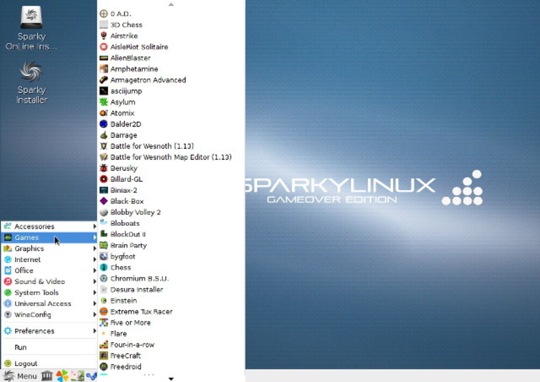Start 0 A.D. from the games list
540x382 pixels.
tap(121, 14)
